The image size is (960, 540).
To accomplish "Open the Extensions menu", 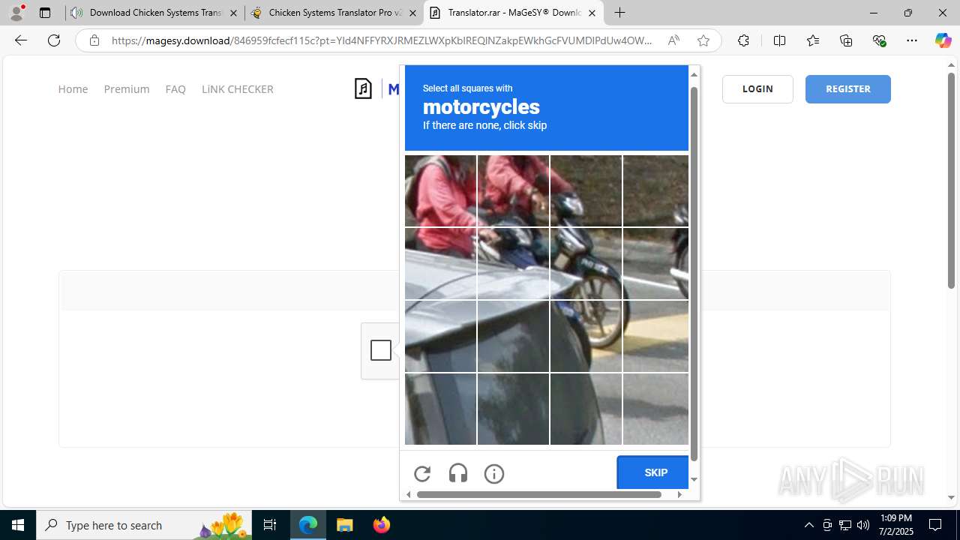I will click(743, 40).
